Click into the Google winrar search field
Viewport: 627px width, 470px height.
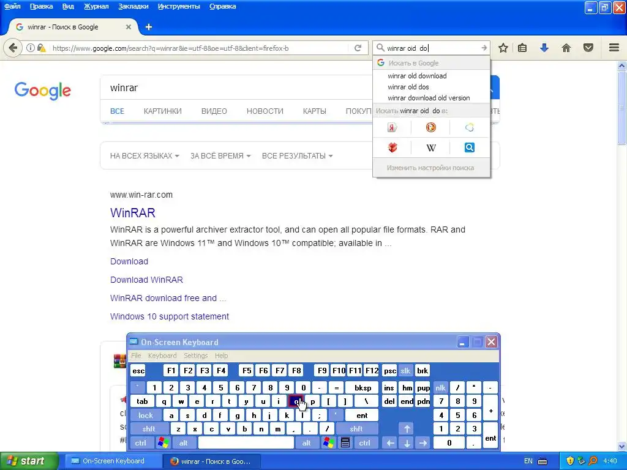pos(236,88)
